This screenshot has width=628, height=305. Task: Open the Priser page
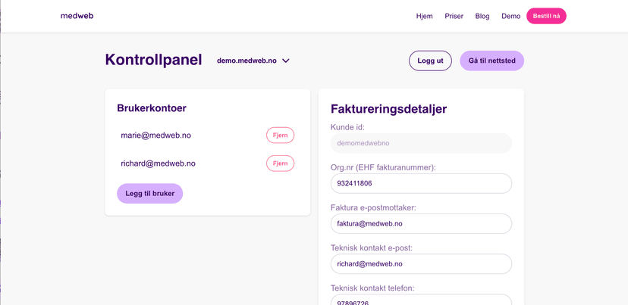pyautogui.click(x=454, y=16)
